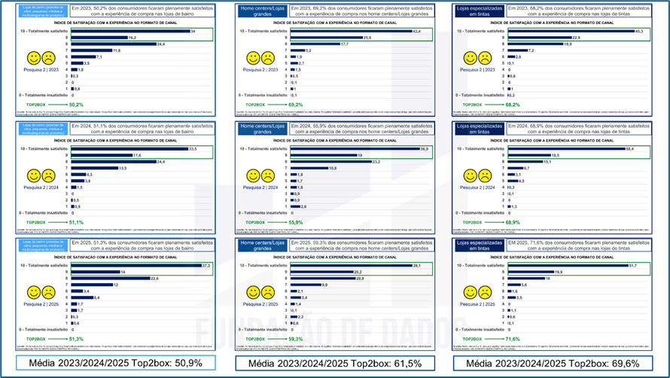Click the happy face in 2024 Home centers chart
Screen dimensions: 670x378
click(x=252, y=175)
